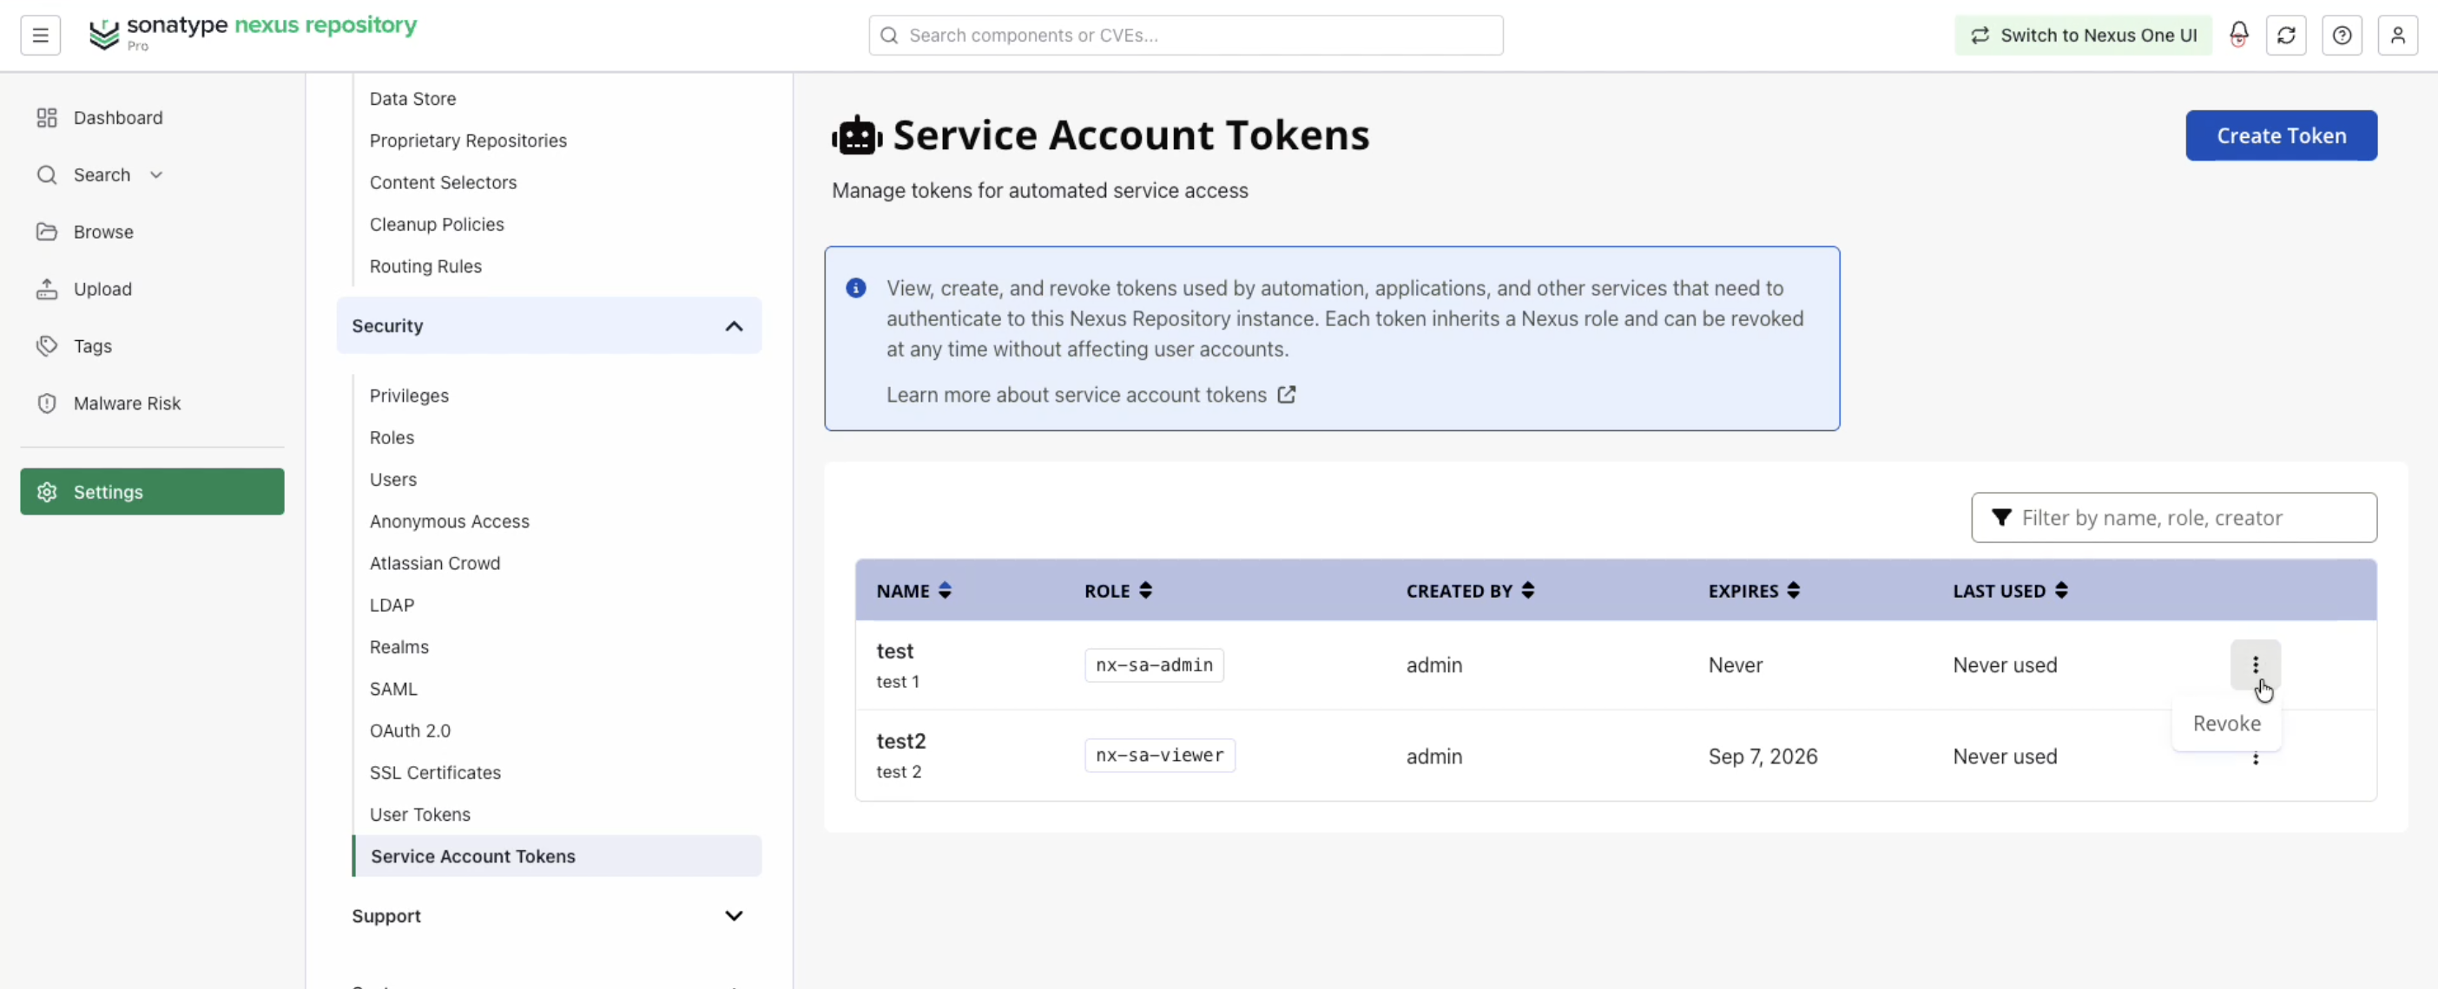Open Users under Security
2438x989 pixels.
392,480
